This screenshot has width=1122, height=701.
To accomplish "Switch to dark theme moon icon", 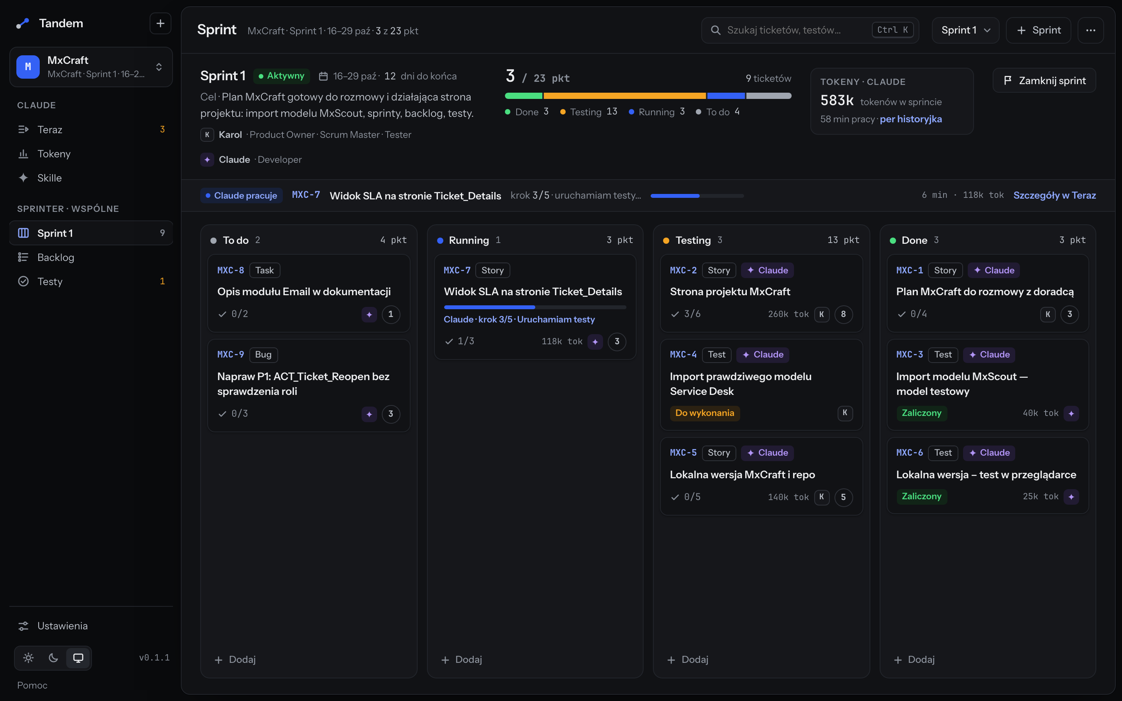I will coord(53,657).
